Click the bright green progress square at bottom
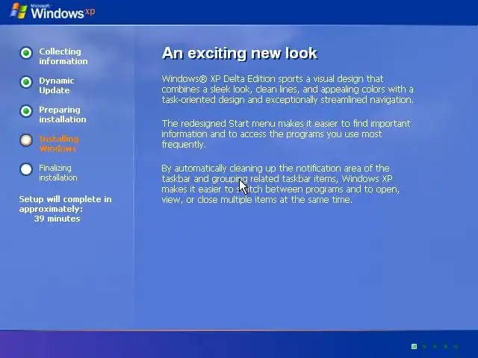This screenshot has width=478, height=358. coord(414,346)
